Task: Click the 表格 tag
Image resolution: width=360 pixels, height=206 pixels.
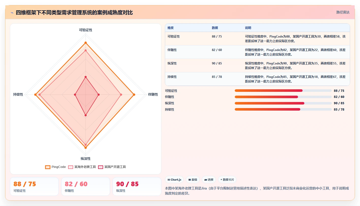Action: pos(193,180)
